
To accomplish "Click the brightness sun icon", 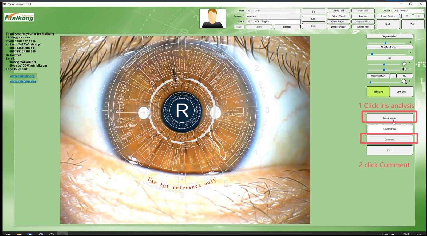I will (x=404, y=64).
